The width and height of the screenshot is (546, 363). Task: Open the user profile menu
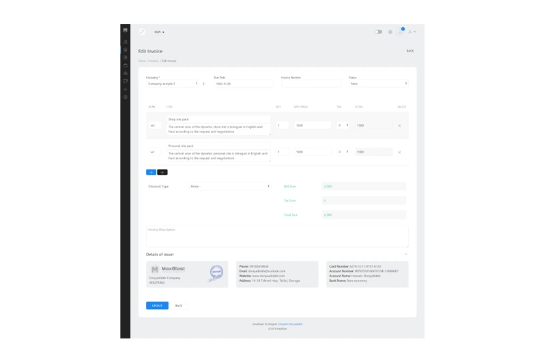click(x=412, y=32)
